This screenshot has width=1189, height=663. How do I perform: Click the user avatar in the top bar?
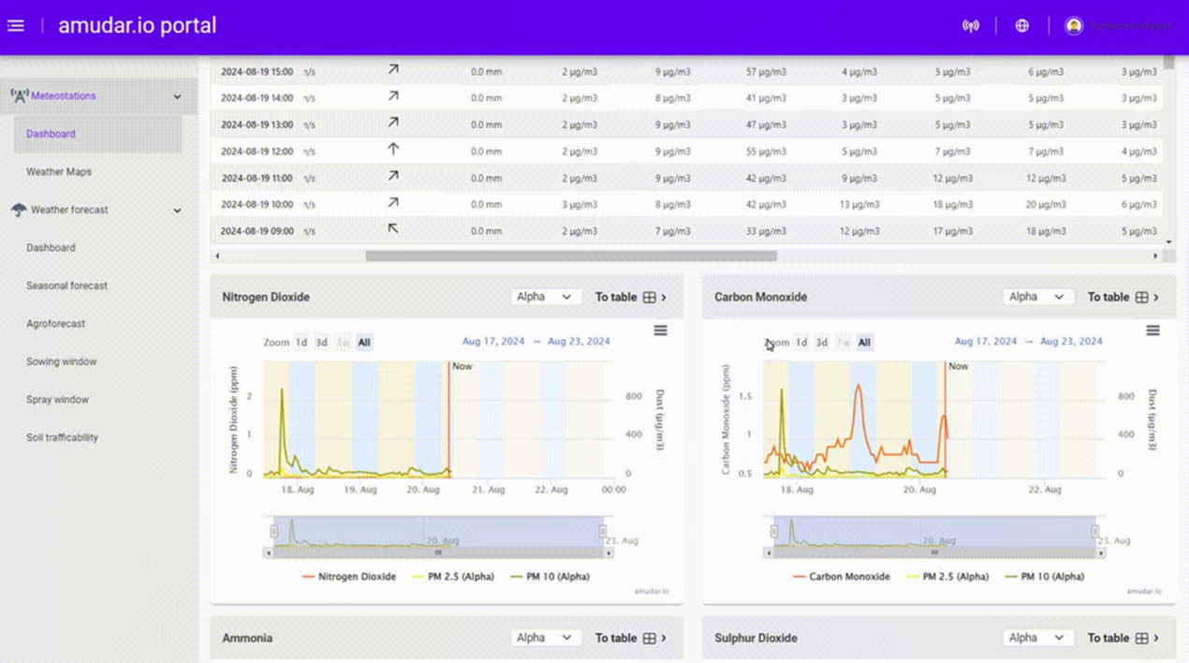click(1075, 25)
